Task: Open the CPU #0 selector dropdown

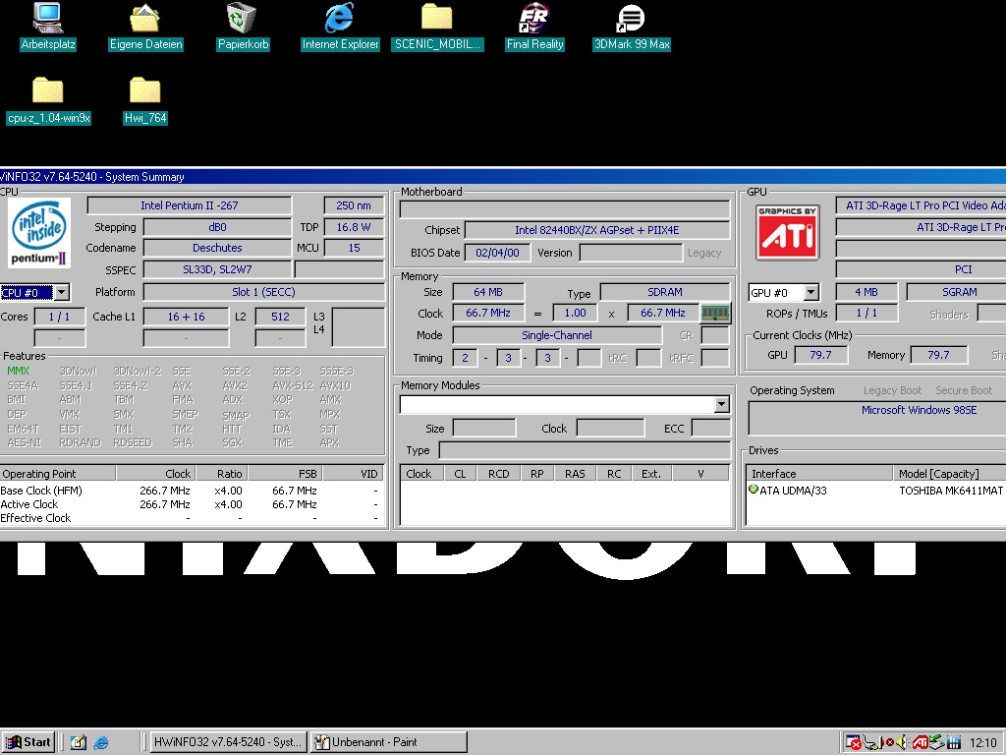Action: click(62, 293)
